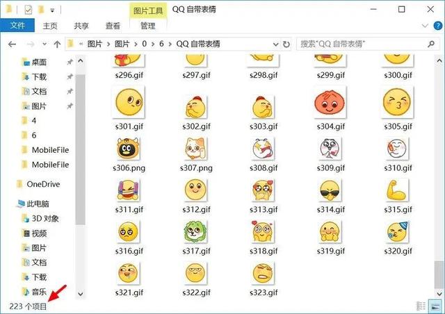Viewport: 445px width, 314px height.
Task: Select the s311.gif laughing emoji
Action: tap(129, 190)
